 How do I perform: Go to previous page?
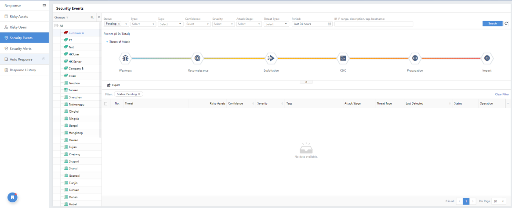point(459,201)
